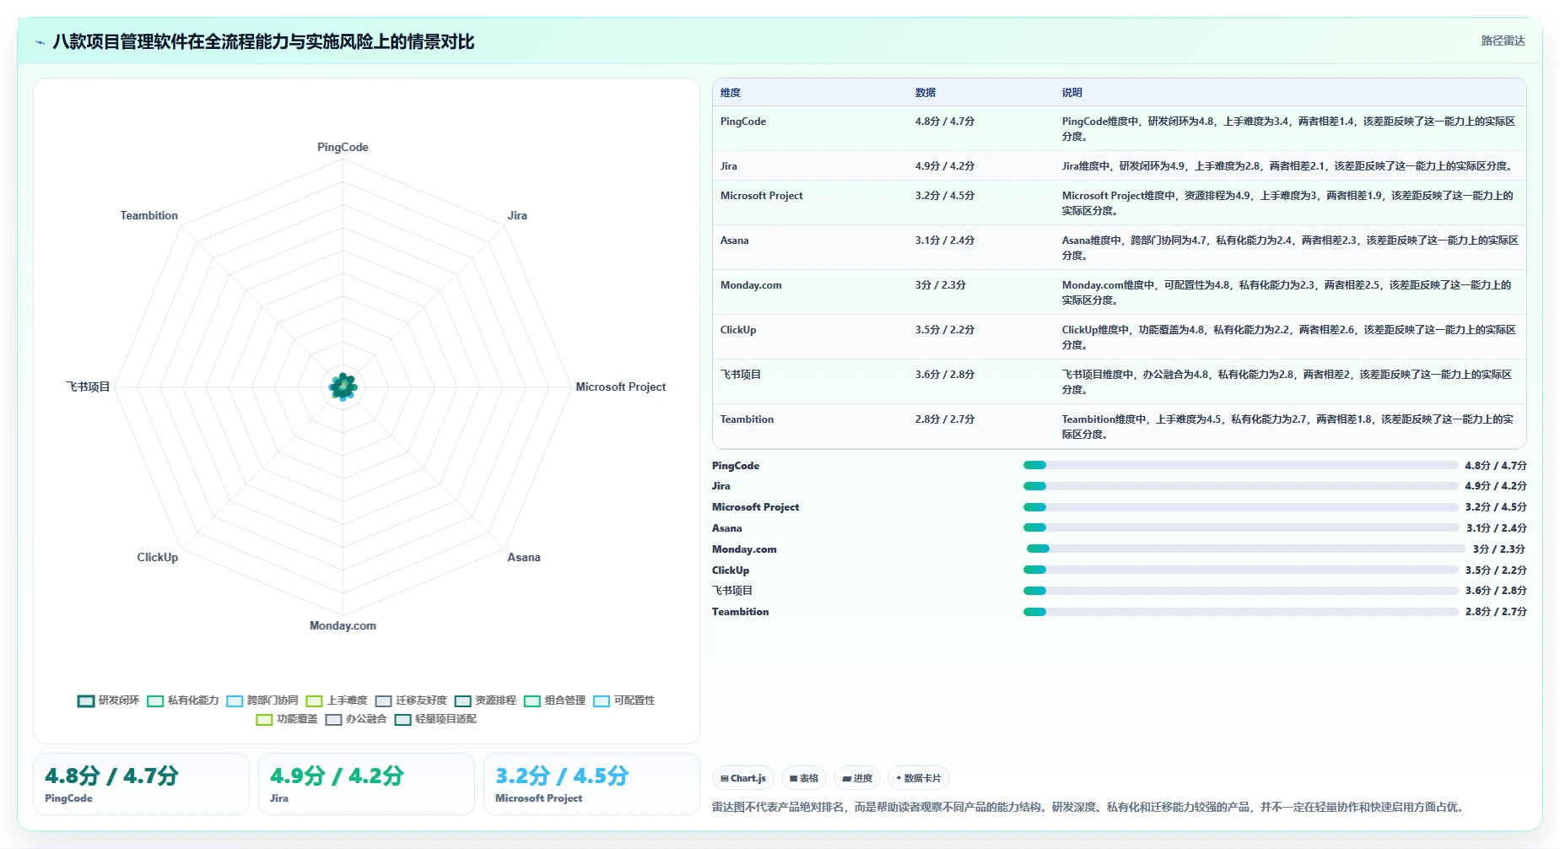Click the Asana axis label on radar
Screen dimensions: 1560x849
(x=524, y=557)
